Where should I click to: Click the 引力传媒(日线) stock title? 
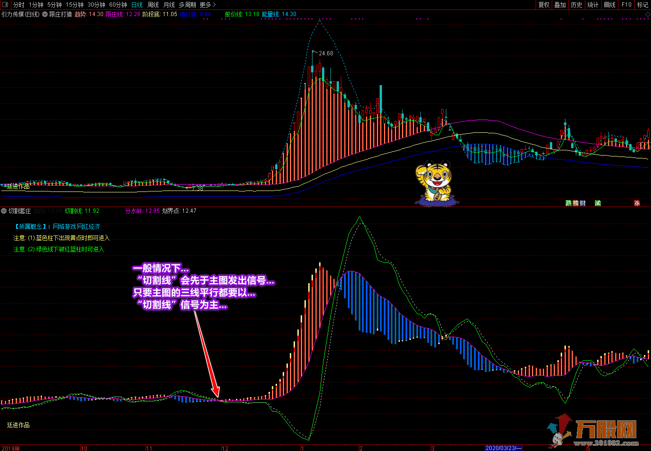point(20,14)
